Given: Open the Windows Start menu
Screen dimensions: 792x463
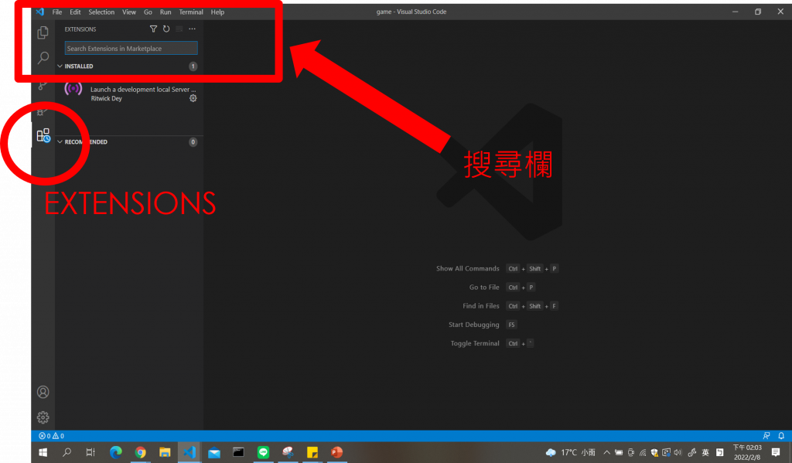Looking at the screenshot, I should click(43, 452).
